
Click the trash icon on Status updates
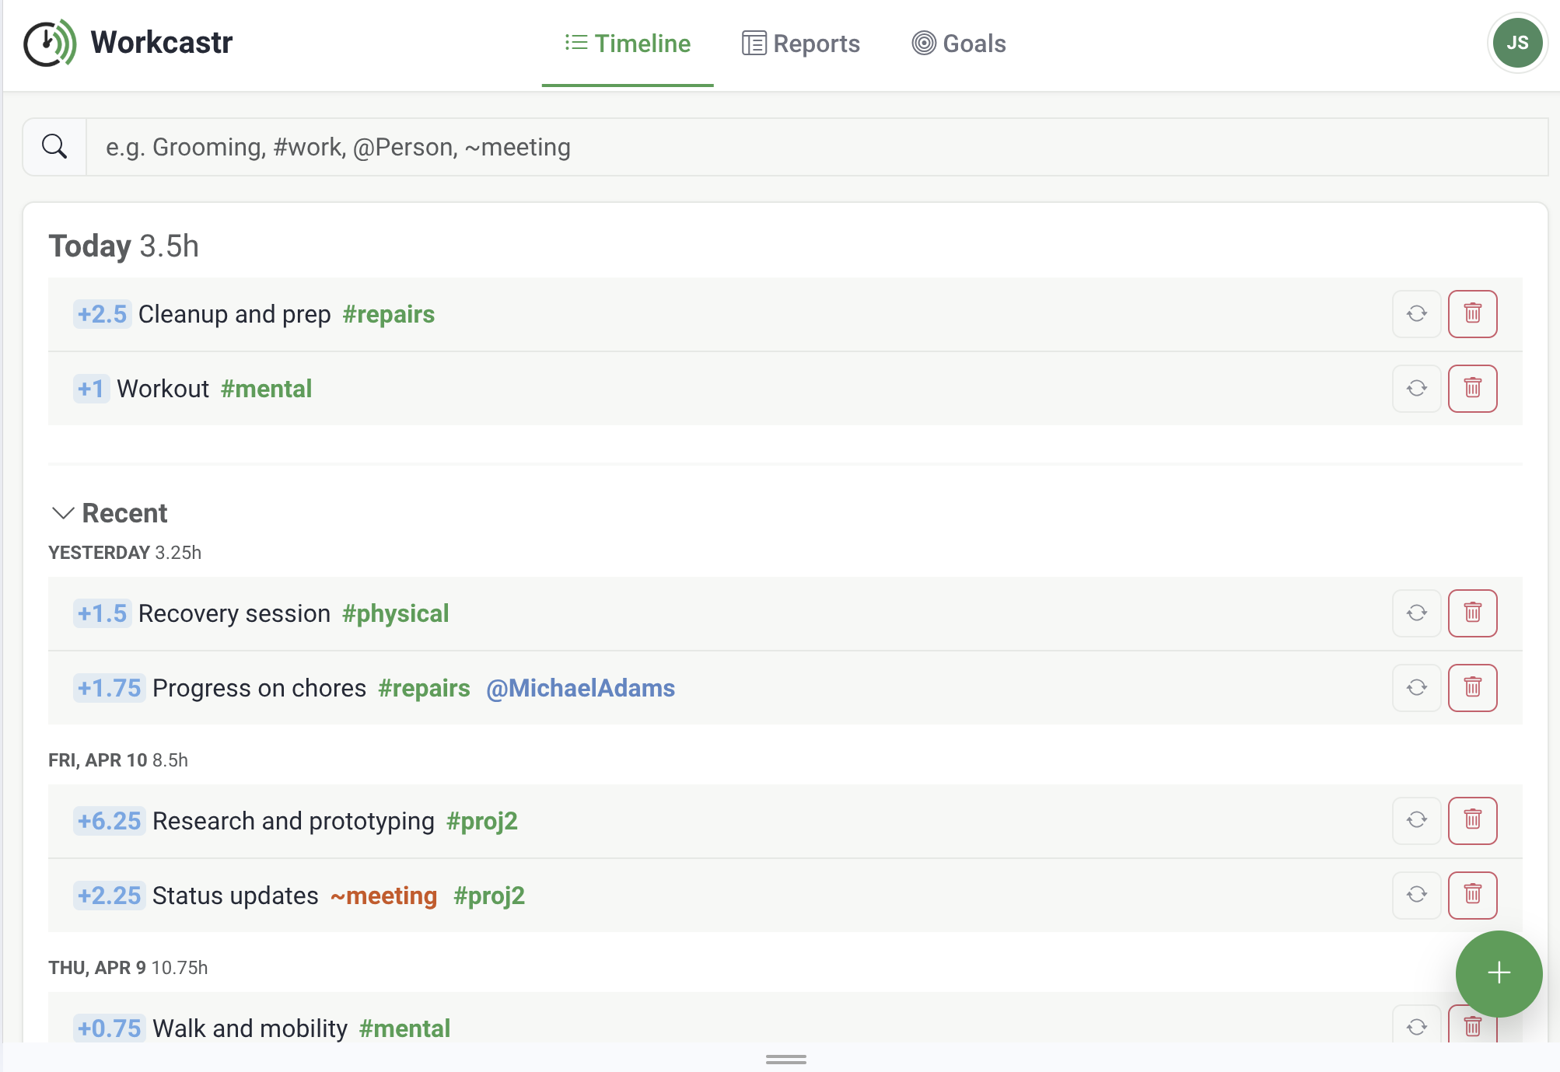[x=1473, y=896]
